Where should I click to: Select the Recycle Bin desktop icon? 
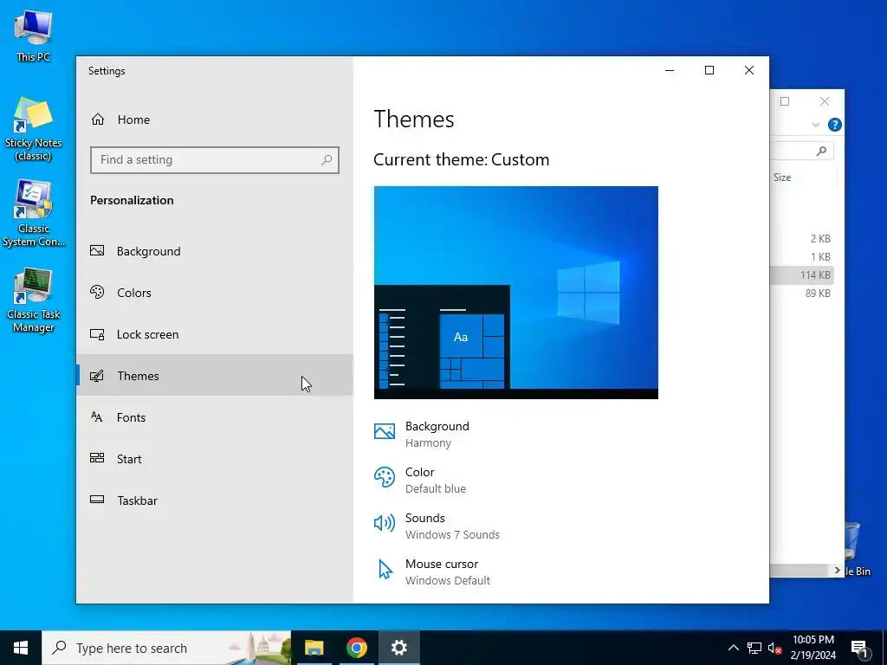pyautogui.click(x=856, y=548)
